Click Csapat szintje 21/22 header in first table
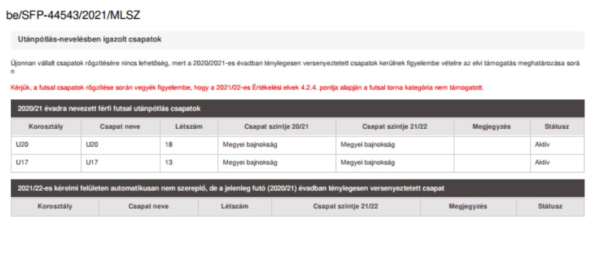Viewport: 591px width, 260px height. tap(395, 127)
